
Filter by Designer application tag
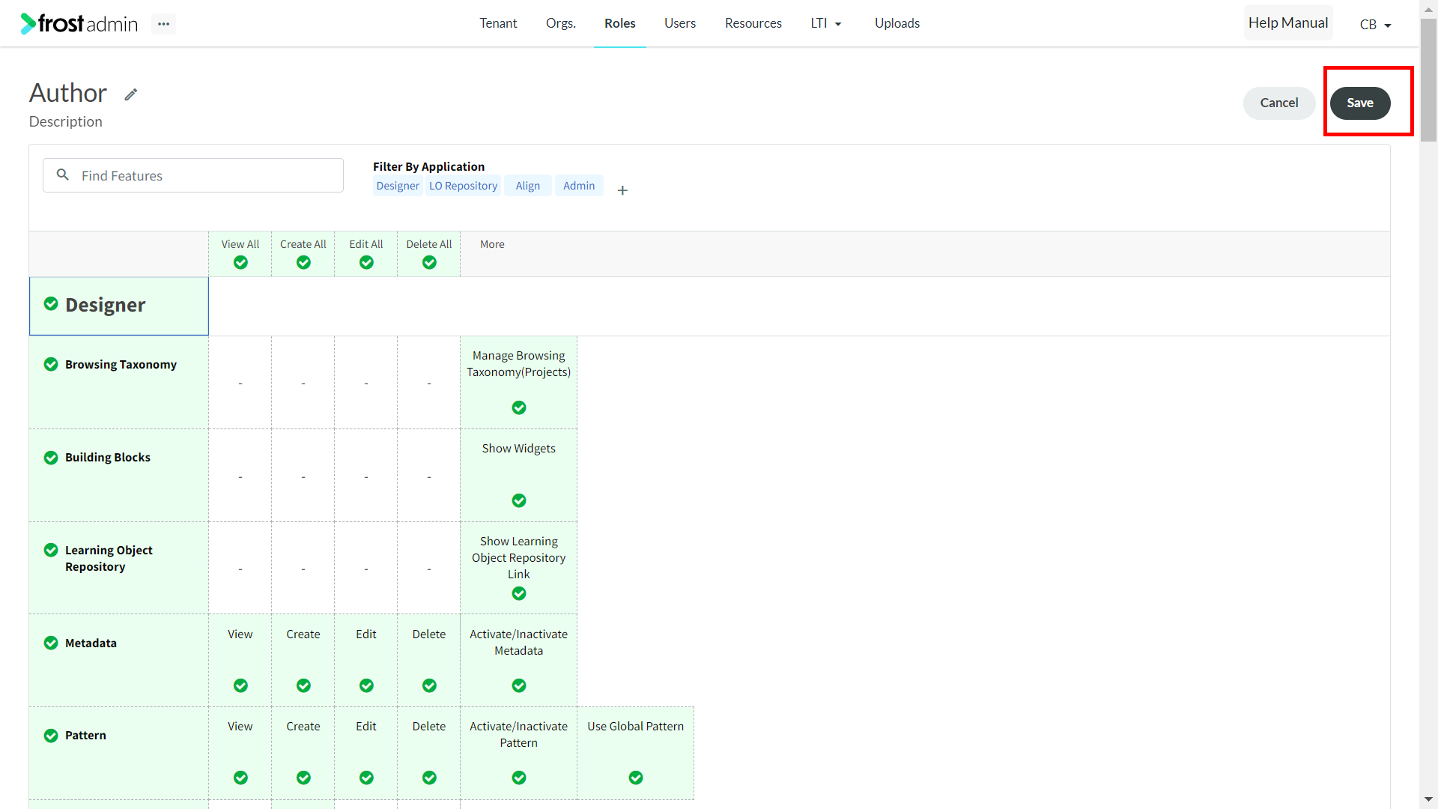[398, 186]
